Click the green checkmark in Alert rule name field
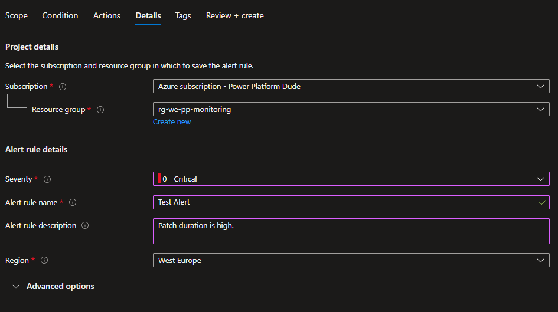 click(542, 202)
